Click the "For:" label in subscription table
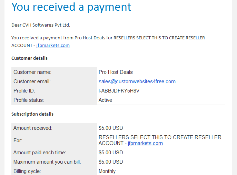 pyautogui.click(x=18, y=140)
